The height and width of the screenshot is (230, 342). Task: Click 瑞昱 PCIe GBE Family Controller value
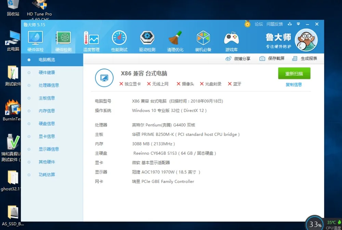pyautogui.click(x=163, y=182)
